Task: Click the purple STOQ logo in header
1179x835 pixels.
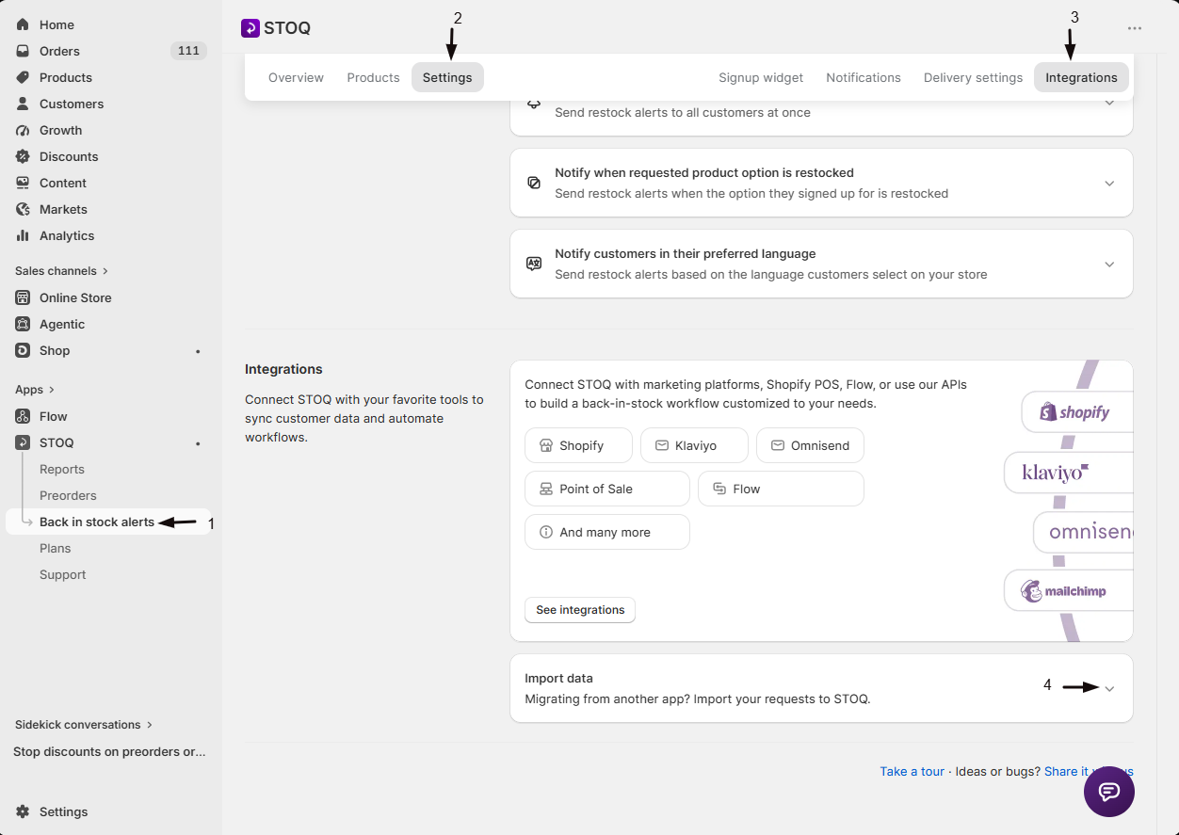Action: (250, 28)
